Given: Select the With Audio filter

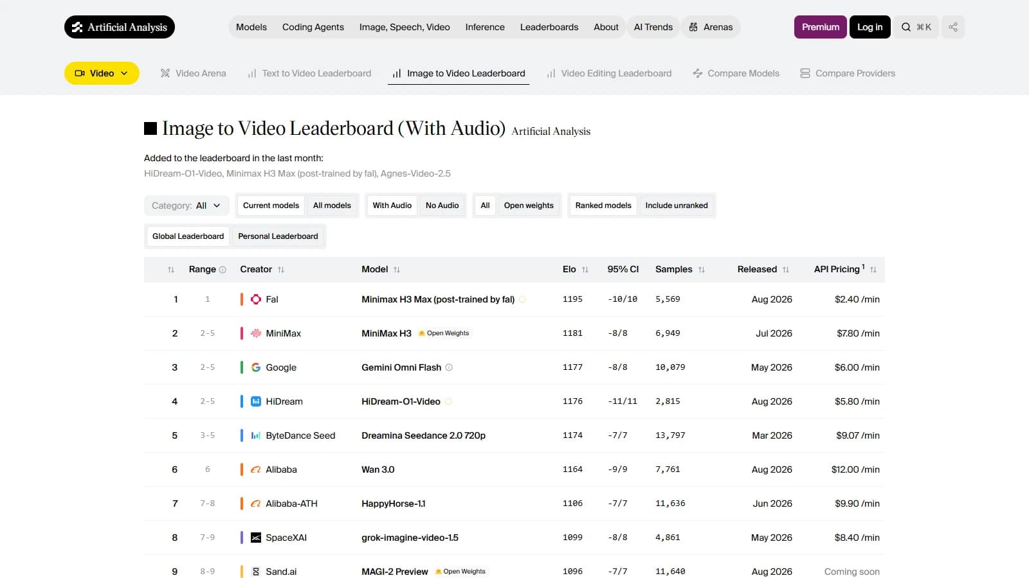Looking at the screenshot, I should (x=392, y=206).
